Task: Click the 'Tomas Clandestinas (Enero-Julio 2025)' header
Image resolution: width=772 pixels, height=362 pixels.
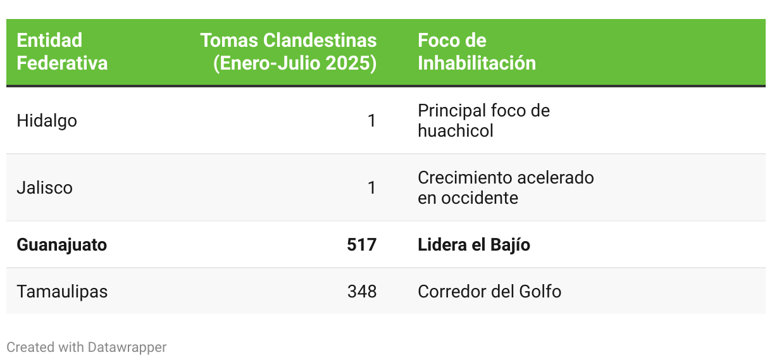Action: tap(289, 52)
